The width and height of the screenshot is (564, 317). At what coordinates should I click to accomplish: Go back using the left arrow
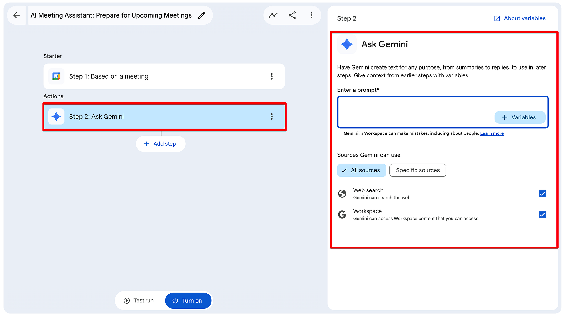pos(17,15)
